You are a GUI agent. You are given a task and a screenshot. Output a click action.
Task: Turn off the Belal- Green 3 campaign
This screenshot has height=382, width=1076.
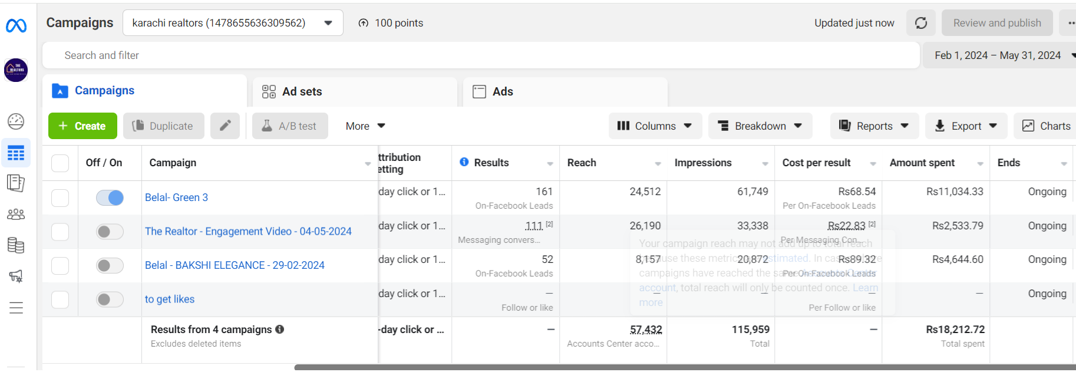(x=110, y=197)
